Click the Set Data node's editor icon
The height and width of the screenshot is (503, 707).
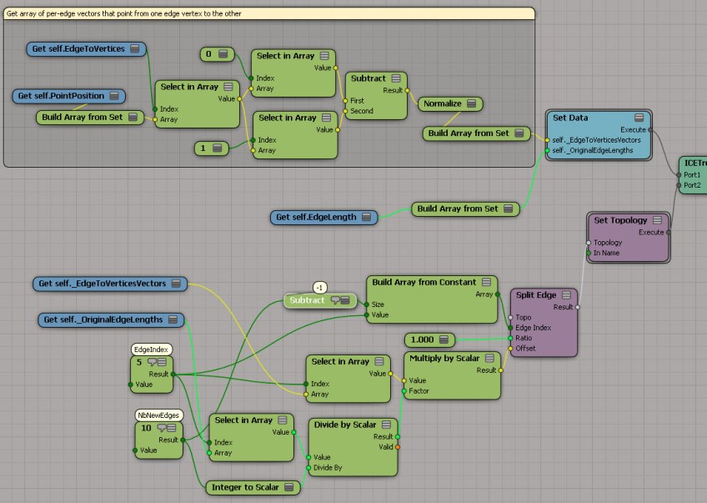[639, 118]
